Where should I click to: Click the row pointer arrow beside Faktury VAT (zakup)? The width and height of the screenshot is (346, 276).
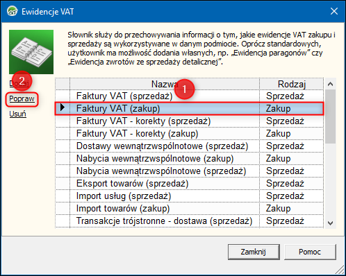coord(63,107)
